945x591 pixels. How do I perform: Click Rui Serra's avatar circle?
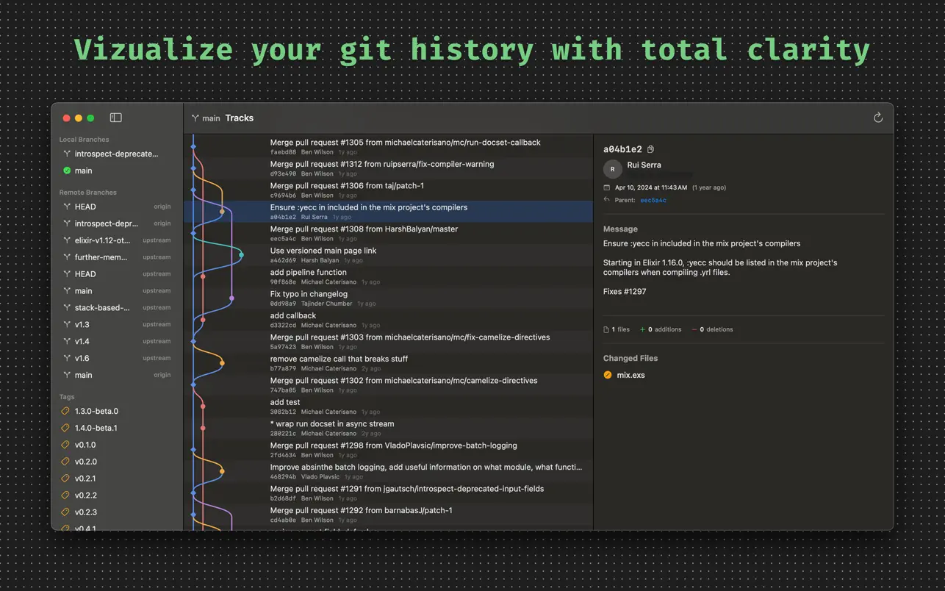(x=612, y=168)
